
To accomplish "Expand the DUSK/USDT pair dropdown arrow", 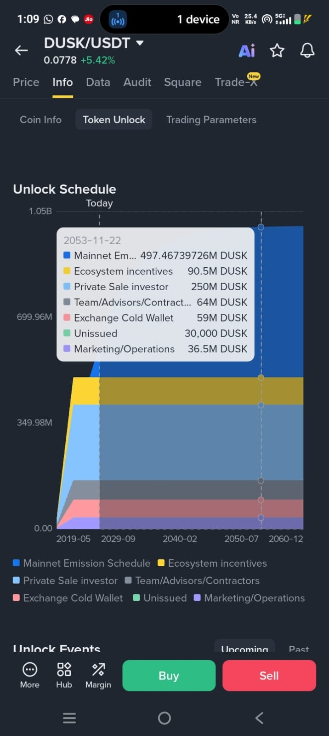I will tap(140, 43).
